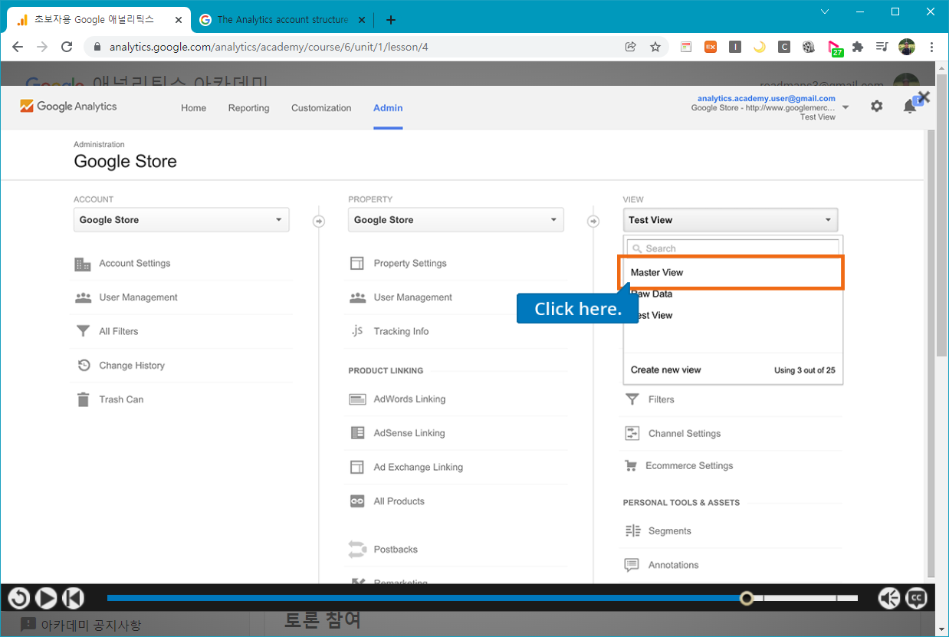The image size is (949, 637).
Task: Click the property User Management people icon
Action: [x=357, y=297]
